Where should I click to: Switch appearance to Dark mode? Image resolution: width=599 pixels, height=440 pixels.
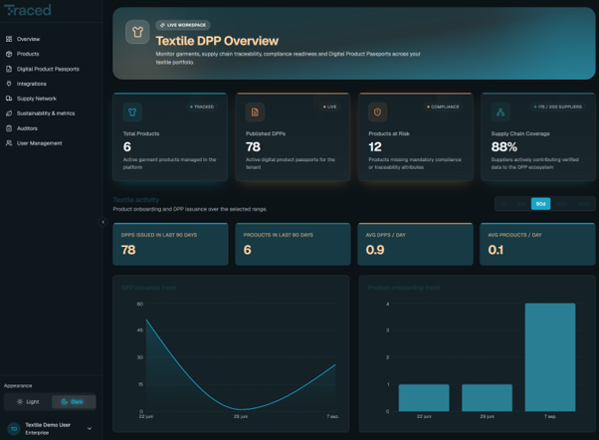point(74,402)
